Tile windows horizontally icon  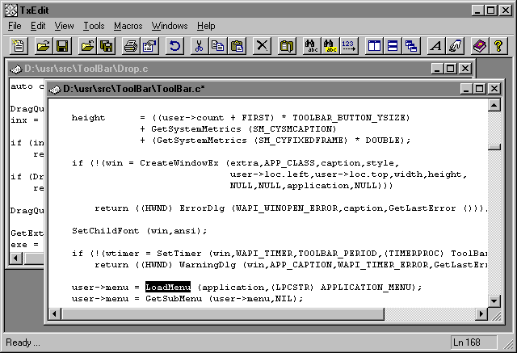(393, 46)
